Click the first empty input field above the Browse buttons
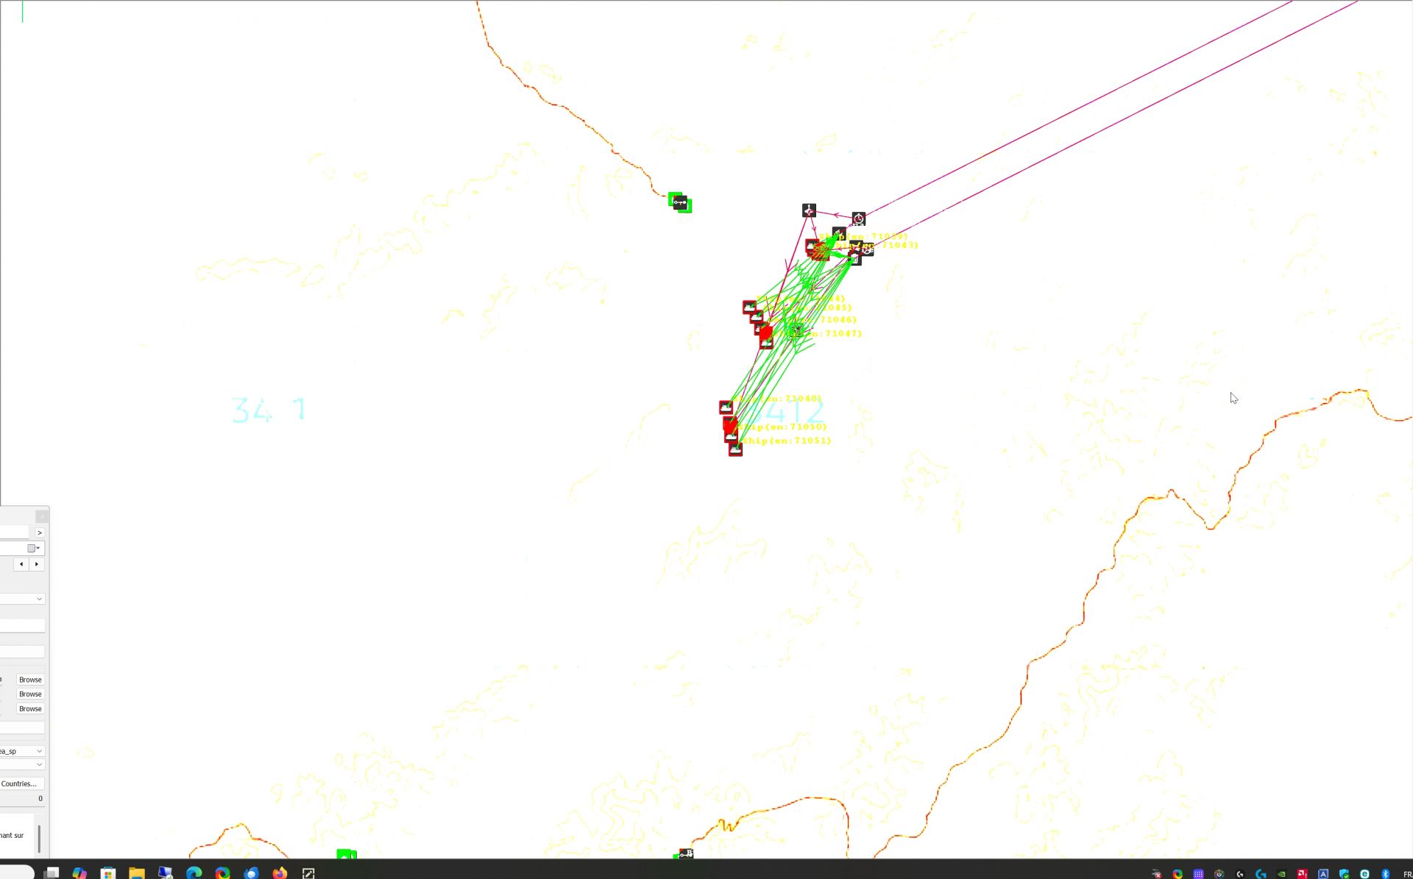The width and height of the screenshot is (1413, 879). [x=22, y=626]
